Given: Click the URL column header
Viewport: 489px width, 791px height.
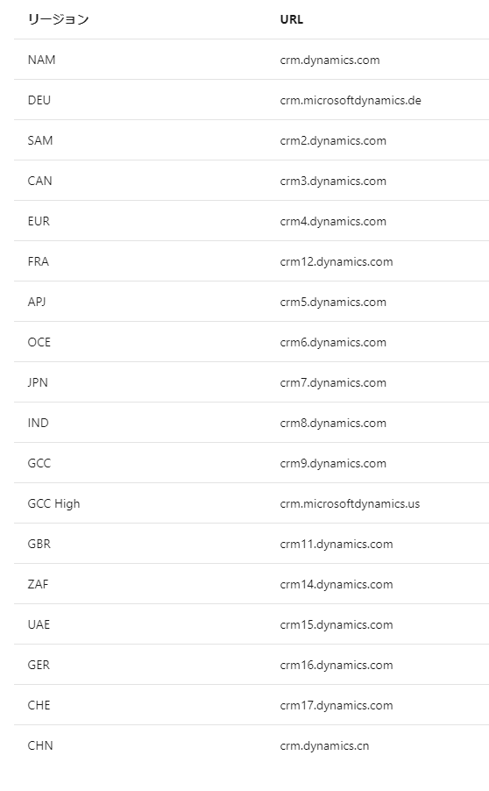Looking at the screenshot, I should tap(291, 19).
